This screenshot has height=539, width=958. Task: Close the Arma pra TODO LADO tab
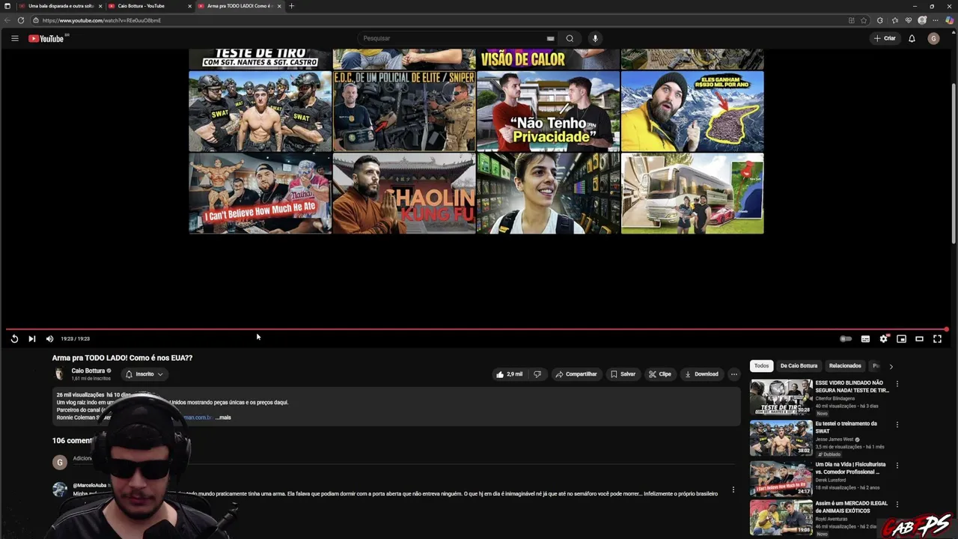click(279, 6)
